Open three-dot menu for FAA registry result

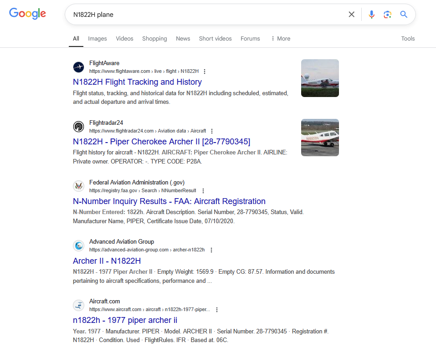203,191
